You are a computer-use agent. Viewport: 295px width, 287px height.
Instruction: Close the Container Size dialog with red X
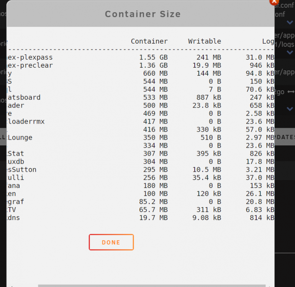274,2
